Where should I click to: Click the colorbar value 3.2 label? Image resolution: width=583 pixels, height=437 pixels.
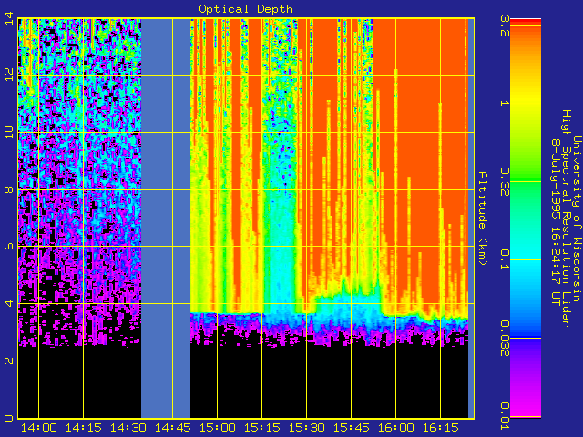(505, 25)
